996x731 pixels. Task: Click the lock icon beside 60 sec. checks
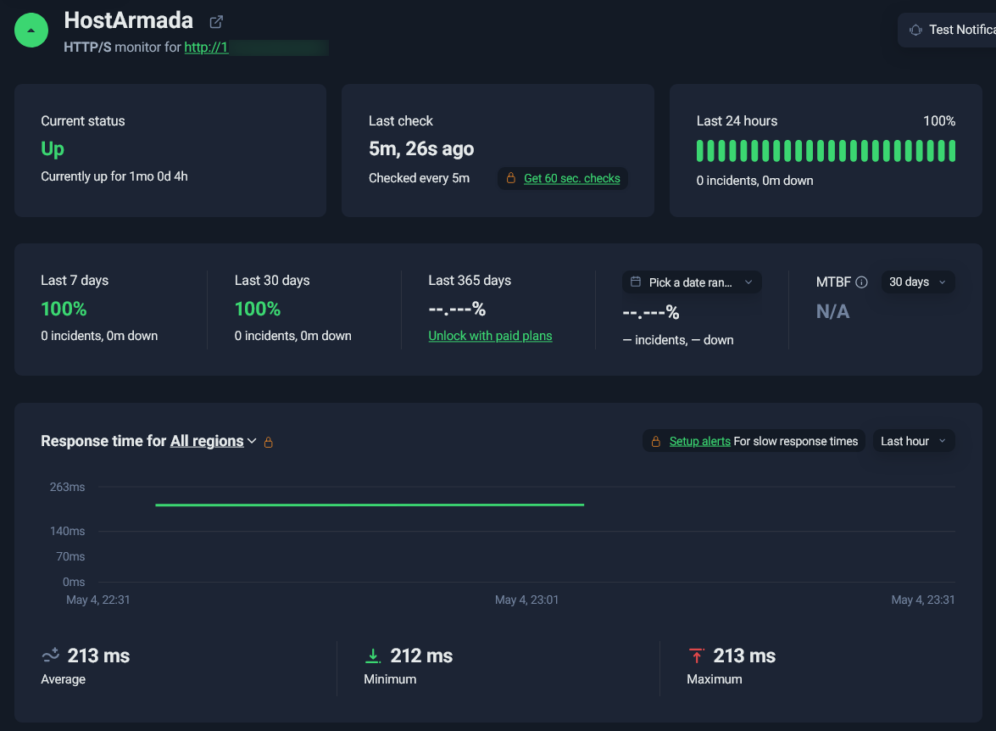[x=510, y=178]
